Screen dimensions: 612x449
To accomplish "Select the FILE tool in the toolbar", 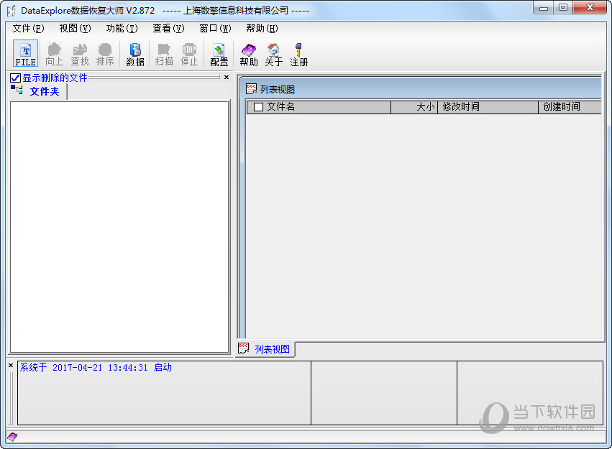I will pyautogui.click(x=25, y=53).
